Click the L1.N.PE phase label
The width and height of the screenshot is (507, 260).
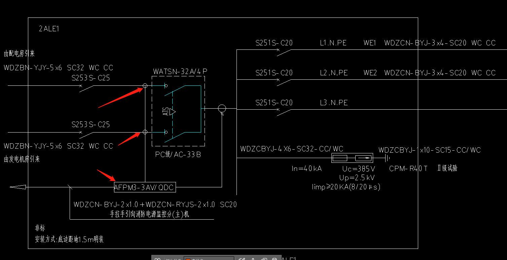333,43
